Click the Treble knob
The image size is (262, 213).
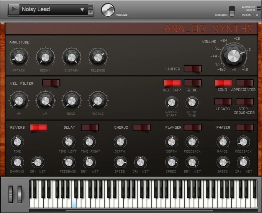pos(98,101)
